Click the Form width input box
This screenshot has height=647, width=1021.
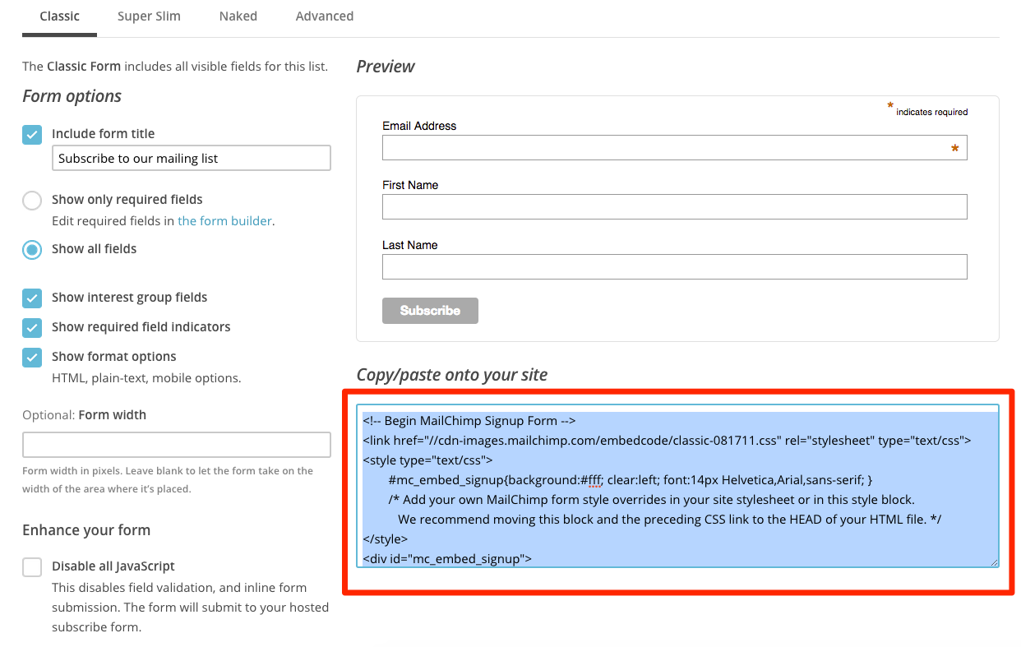coord(176,445)
